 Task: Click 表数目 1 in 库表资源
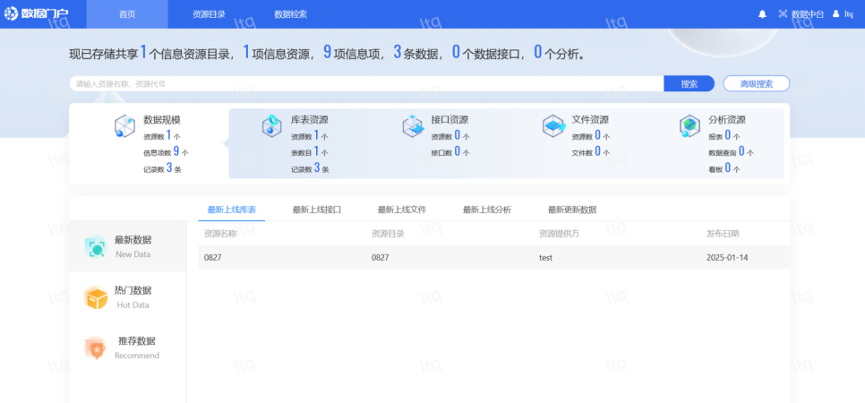310,152
